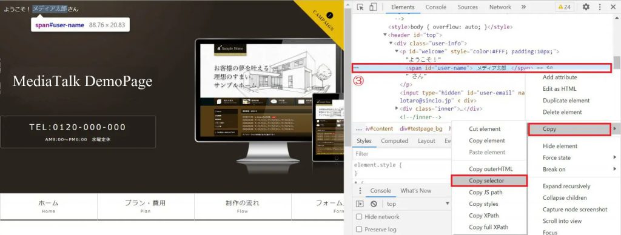This screenshot has height=235, width=621.
Task: Toggle the device toolbar icon
Action: pyautogui.click(x=373, y=7)
